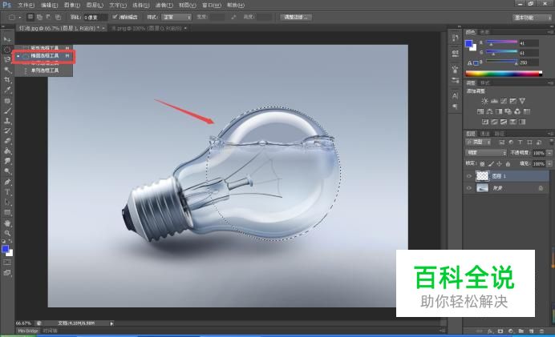Select the Blur tool
555x337 pixels.
pyautogui.click(x=7, y=162)
